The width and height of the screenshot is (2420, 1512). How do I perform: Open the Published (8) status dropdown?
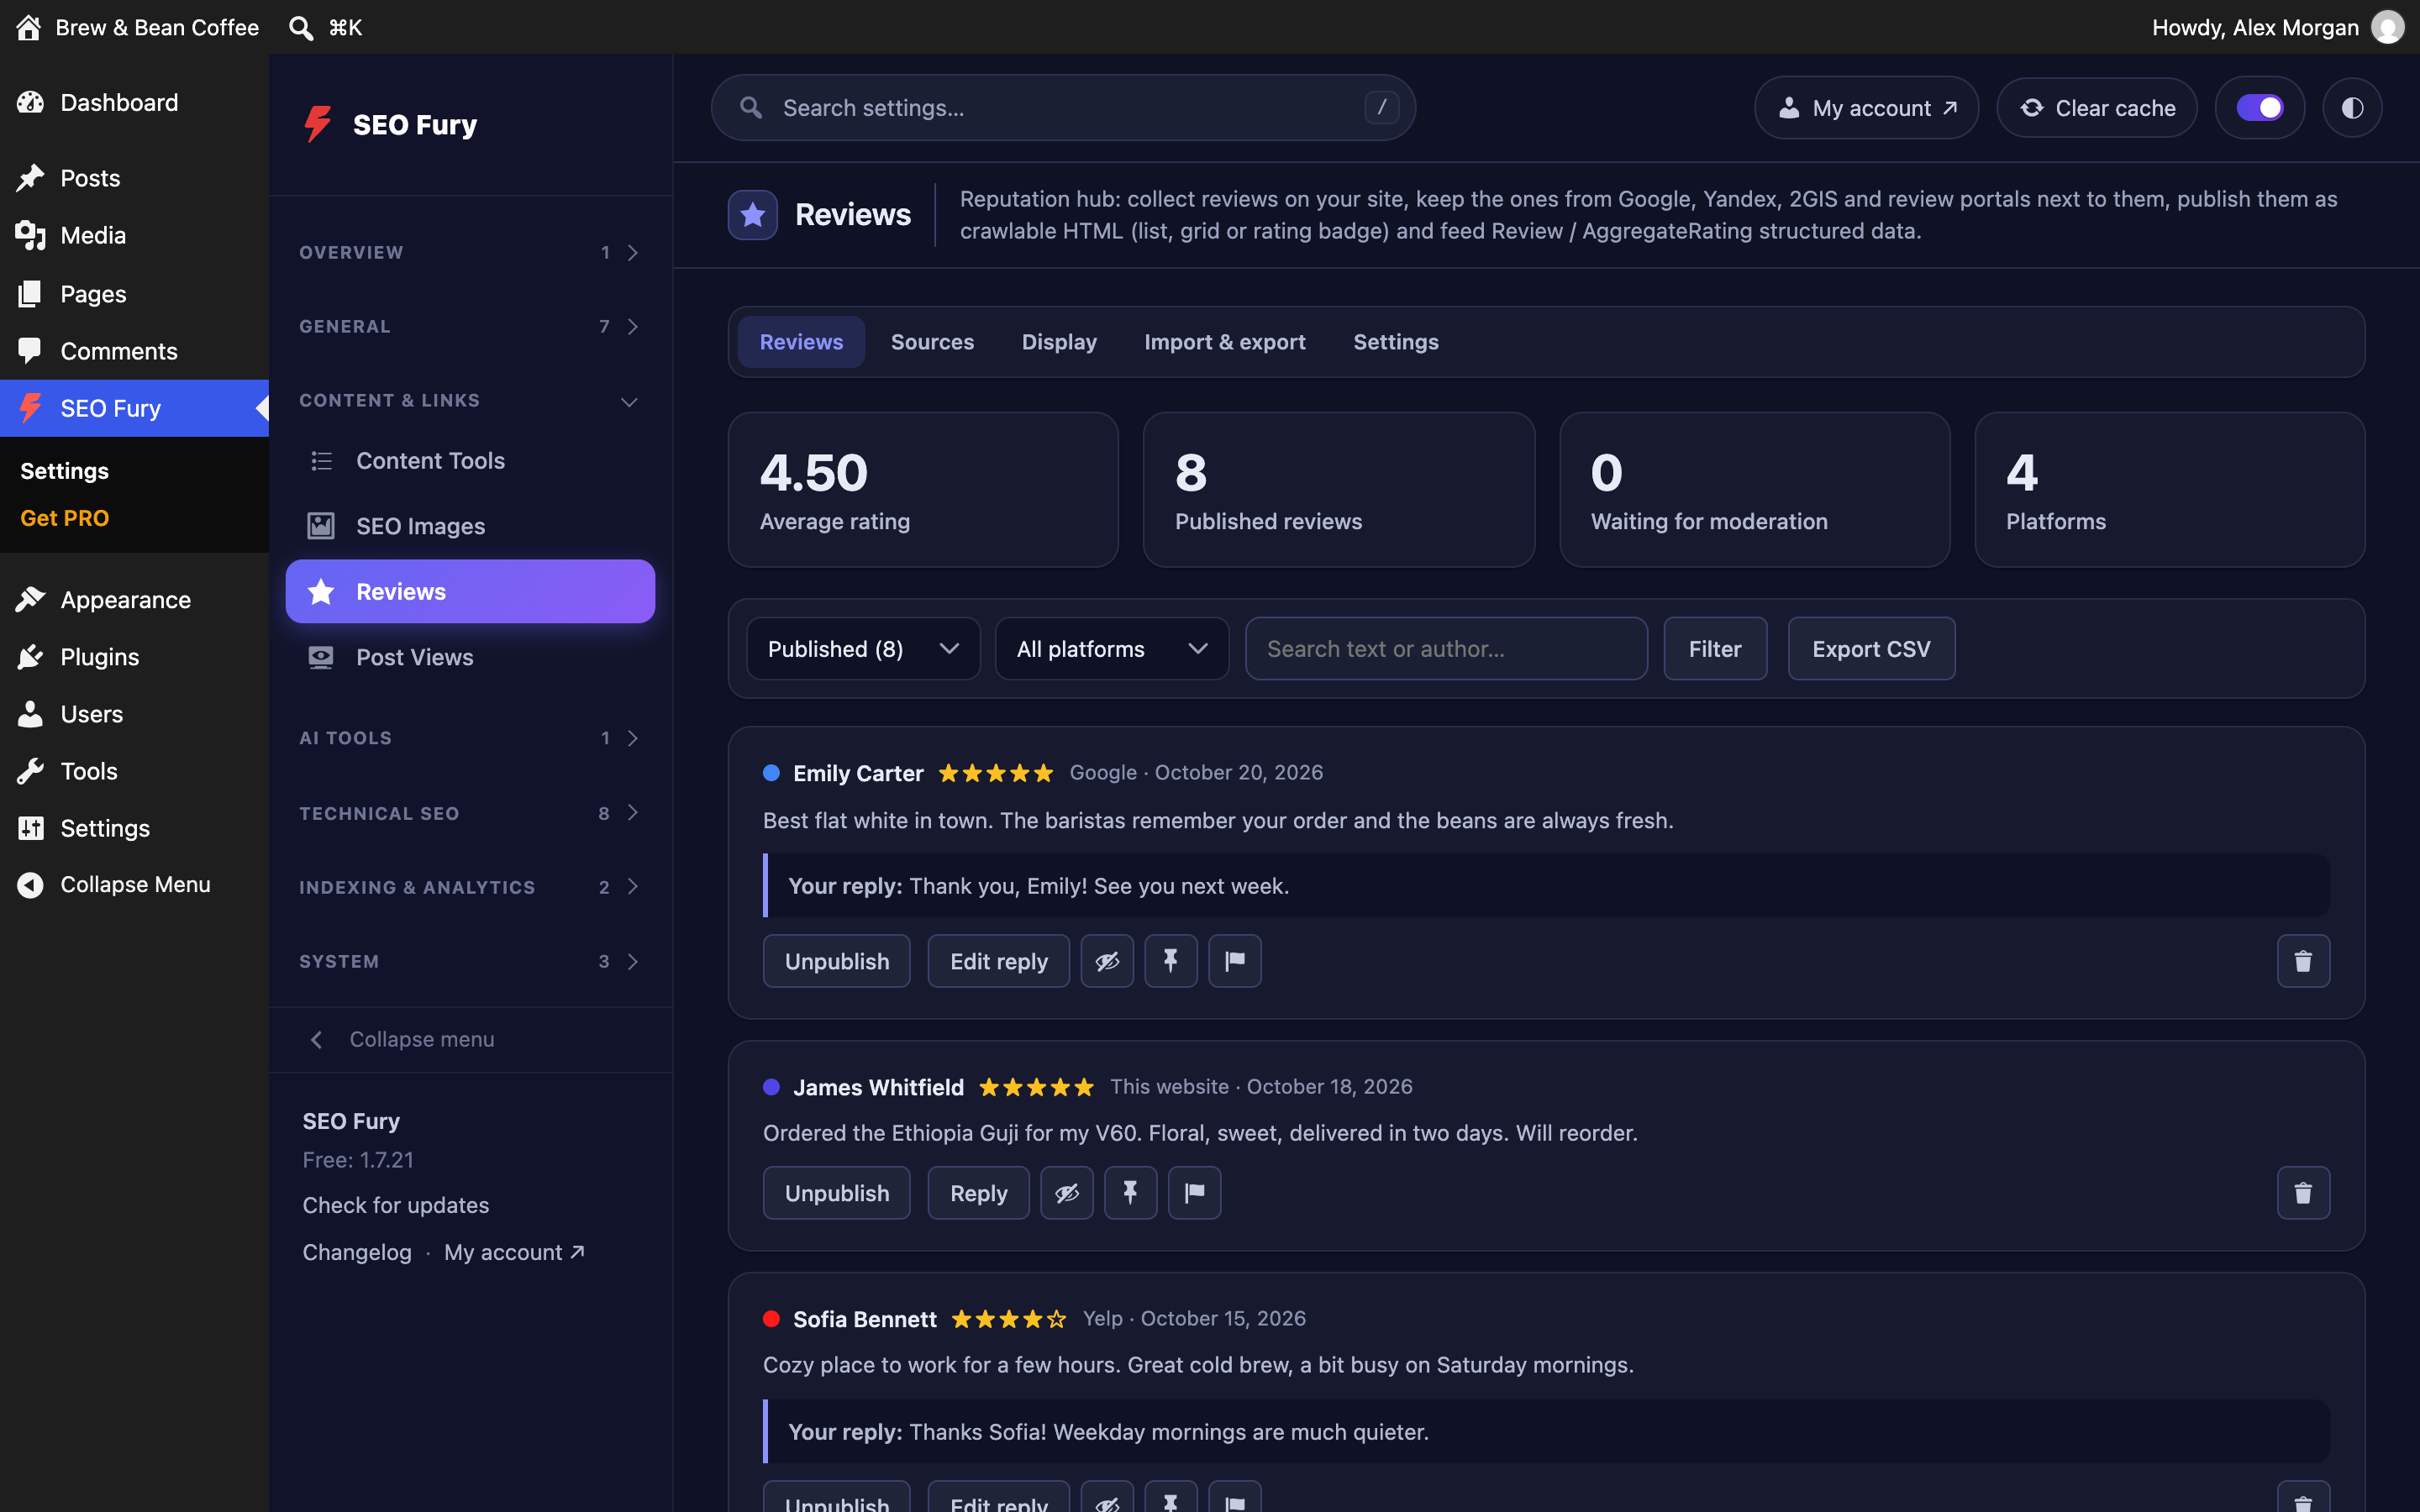(863, 649)
